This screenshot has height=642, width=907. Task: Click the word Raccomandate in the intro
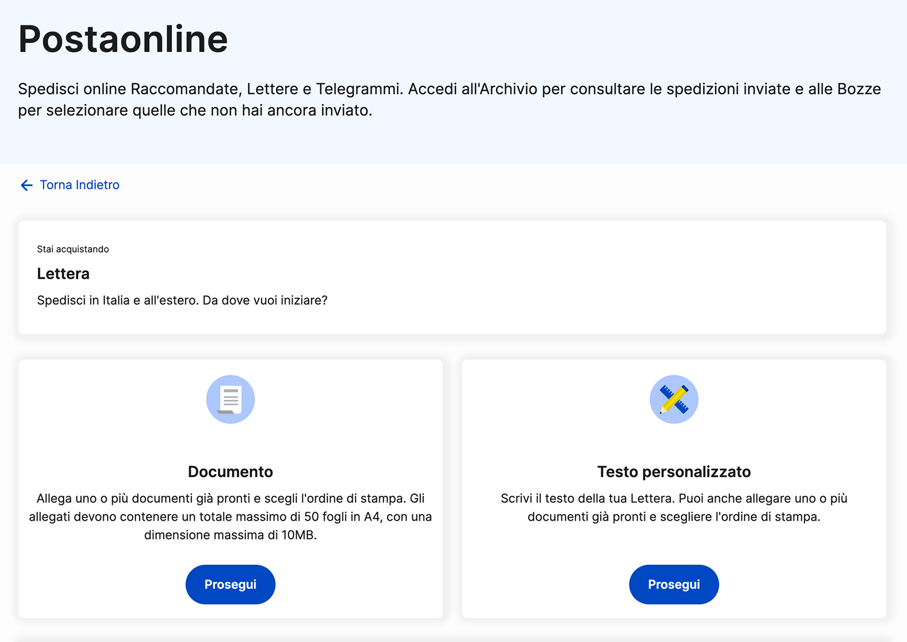click(x=184, y=89)
